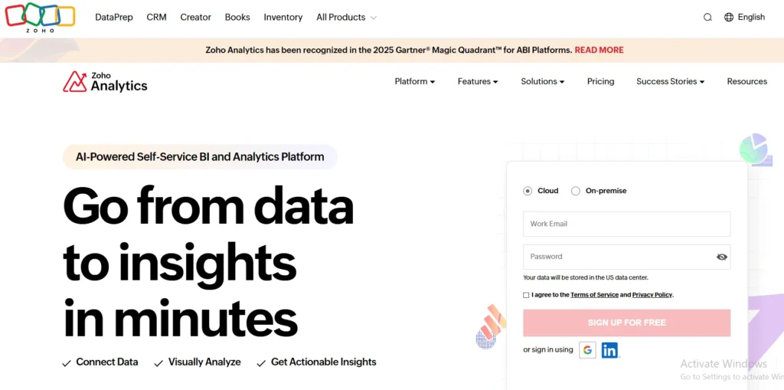The width and height of the screenshot is (784, 390).
Task: Click the READ MORE banner link
Action: pyautogui.click(x=599, y=50)
